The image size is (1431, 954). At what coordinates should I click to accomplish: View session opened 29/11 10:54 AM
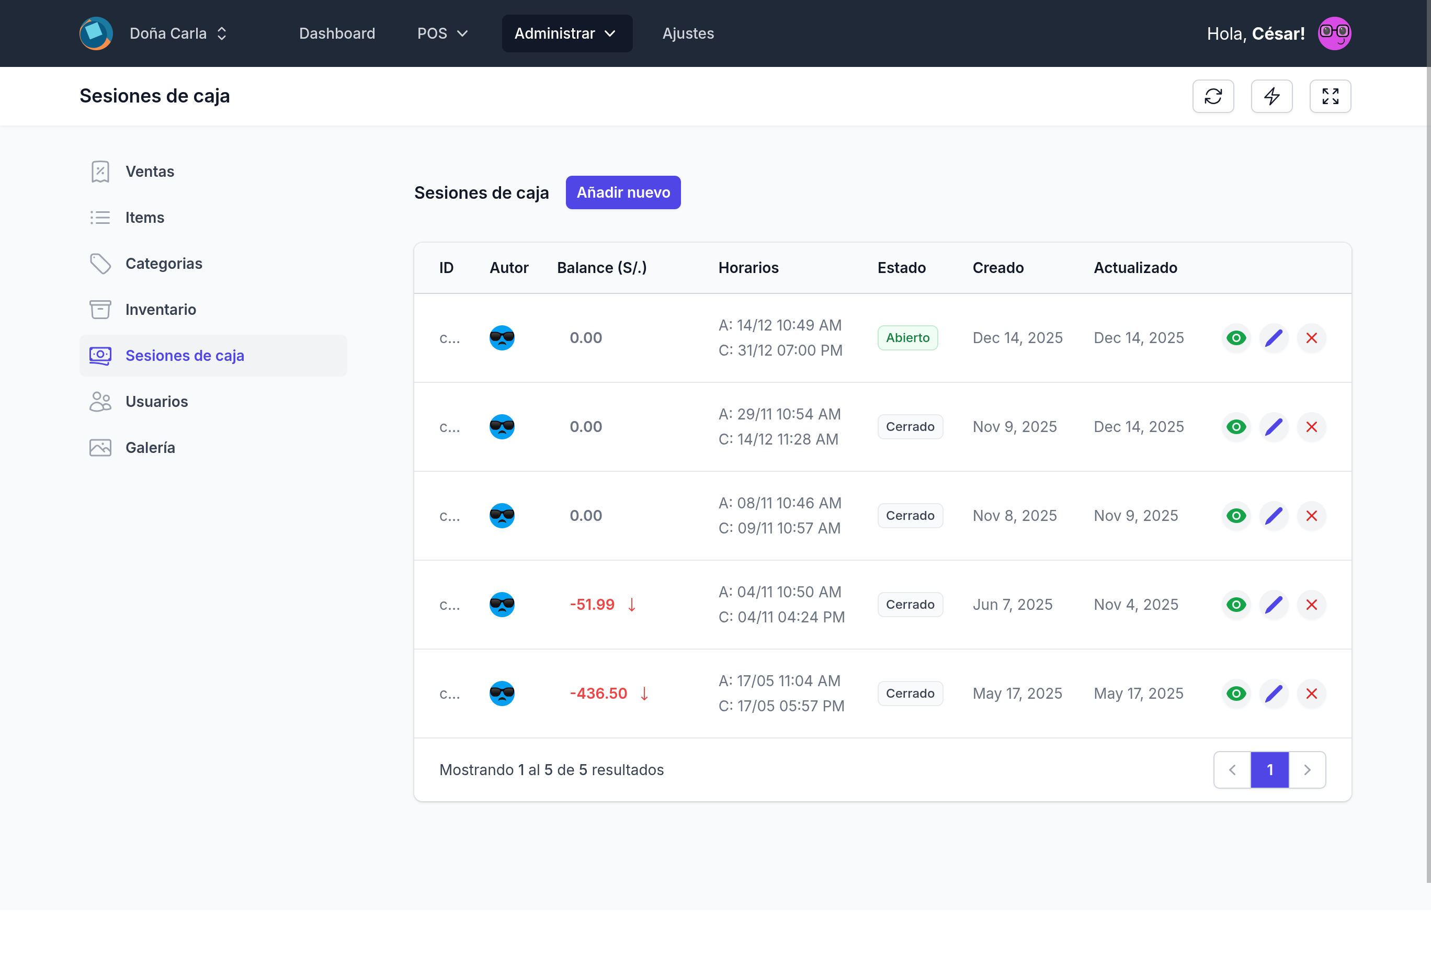tap(1236, 426)
